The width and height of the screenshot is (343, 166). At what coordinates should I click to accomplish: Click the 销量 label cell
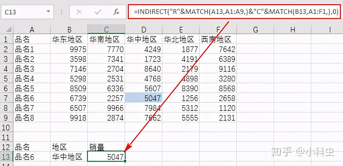[x=106, y=147]
